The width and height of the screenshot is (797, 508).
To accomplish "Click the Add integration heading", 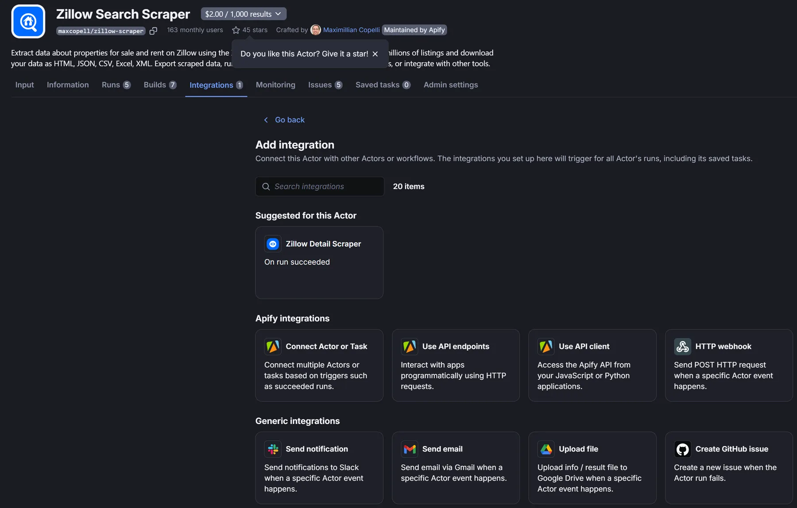I will [294, 145].
